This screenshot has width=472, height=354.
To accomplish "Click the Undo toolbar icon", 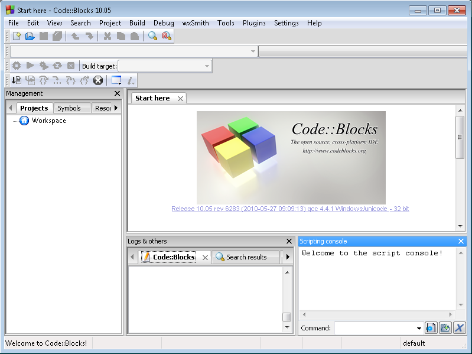I will pyautogui.click(x=75, y=36).
